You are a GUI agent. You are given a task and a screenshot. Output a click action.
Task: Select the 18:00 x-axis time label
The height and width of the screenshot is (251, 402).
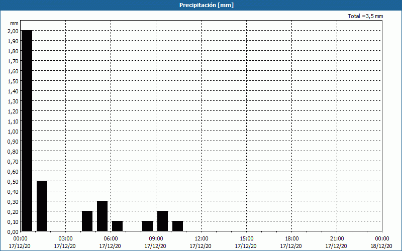tap(291, 239)
